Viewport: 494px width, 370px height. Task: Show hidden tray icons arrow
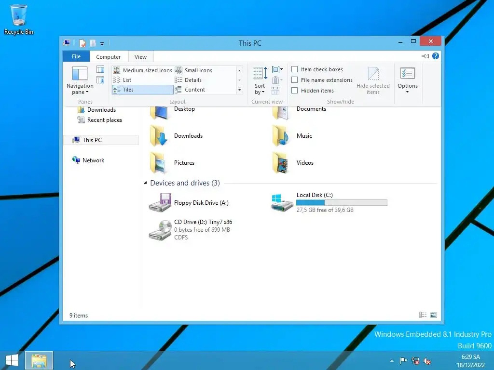(x=392, y=361)
